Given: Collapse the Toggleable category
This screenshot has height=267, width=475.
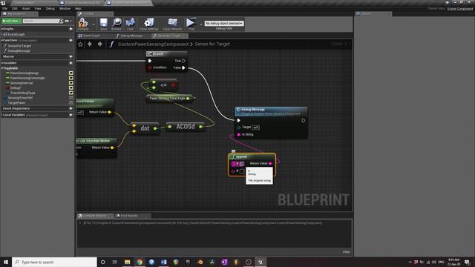Looking at the screenshot, I should (x=2, y=68).
